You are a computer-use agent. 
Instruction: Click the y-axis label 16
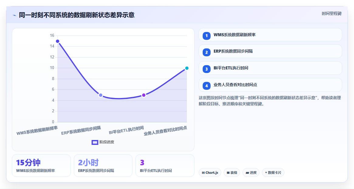(x=52, y=36)
